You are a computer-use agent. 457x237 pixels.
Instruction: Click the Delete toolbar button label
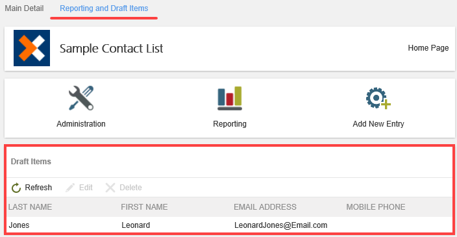(130, 188)
